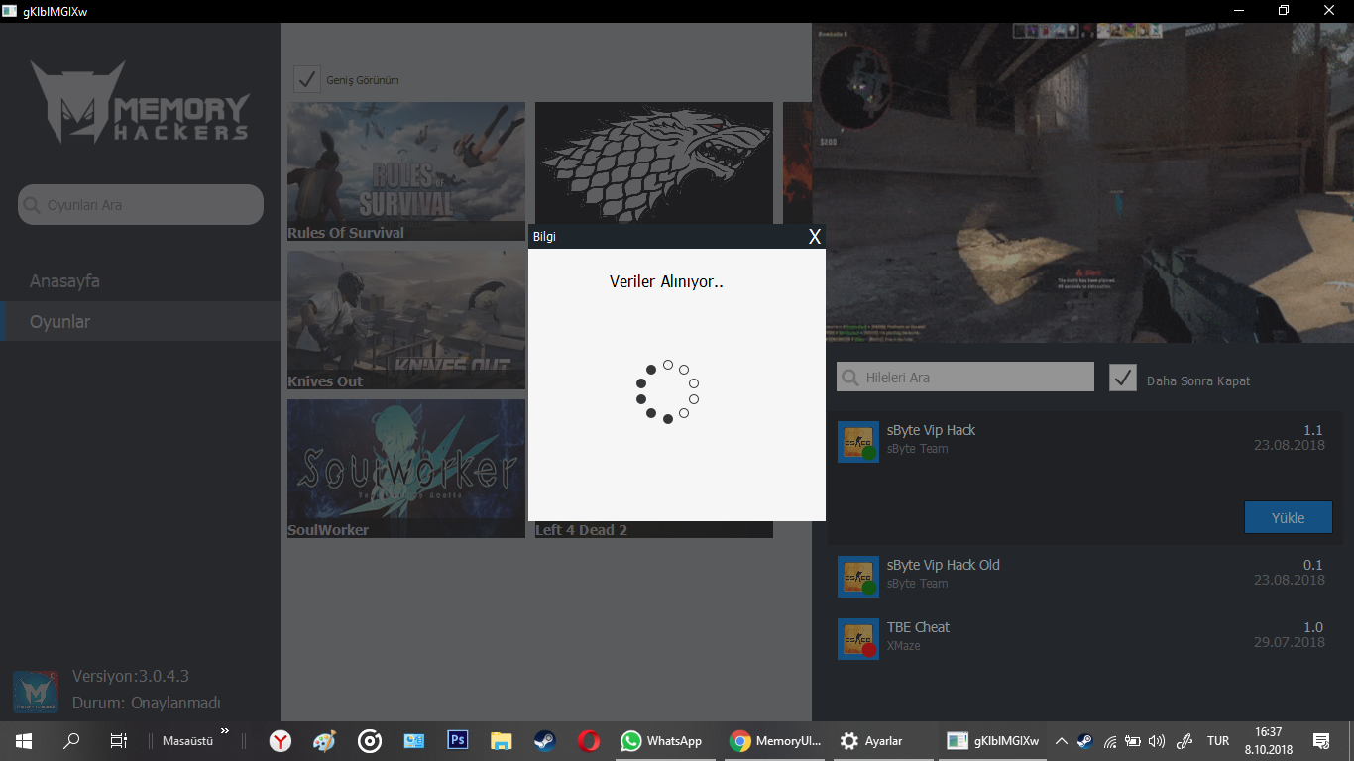Screen dimensions: 1354x761
Task: Switch the TUR input language indicator
Action: tap(1218, 741)
